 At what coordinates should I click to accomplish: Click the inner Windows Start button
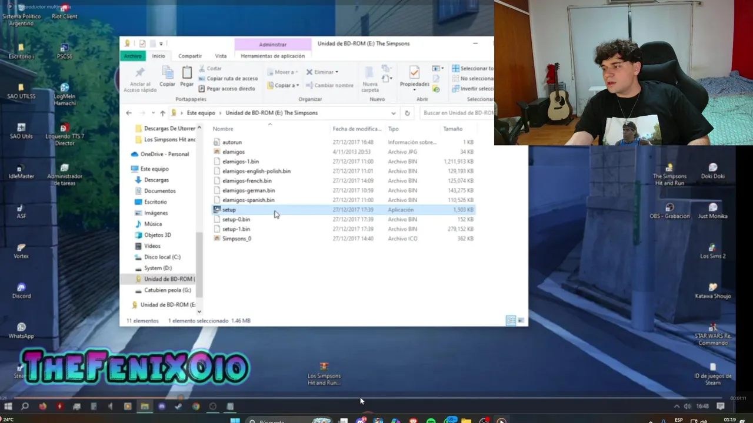[8, 406]
